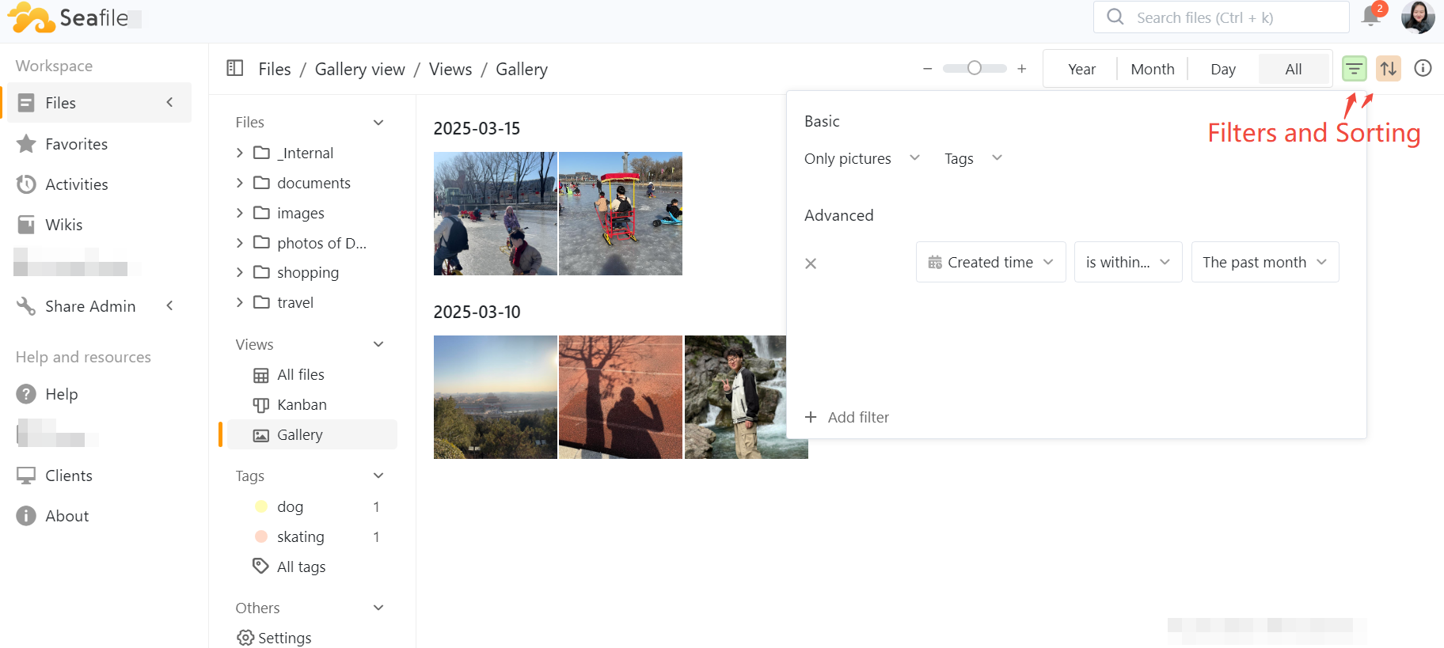Screen dimensions: 1444x648
Task: Show details via the info icon
Action: click(1423, 69)
